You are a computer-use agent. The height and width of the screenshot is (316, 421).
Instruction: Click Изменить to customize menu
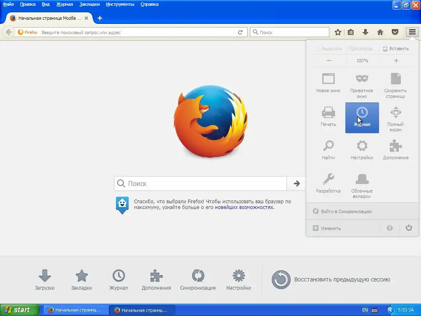click(x=343, y=228)
